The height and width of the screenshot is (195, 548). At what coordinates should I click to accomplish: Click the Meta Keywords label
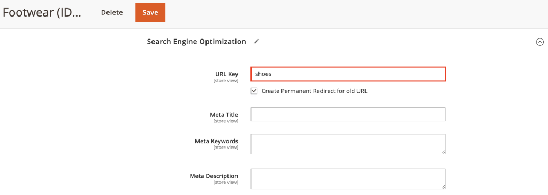[216, 141]
